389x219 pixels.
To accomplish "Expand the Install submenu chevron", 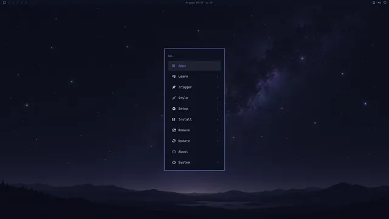I will click(x=218, y=119).
